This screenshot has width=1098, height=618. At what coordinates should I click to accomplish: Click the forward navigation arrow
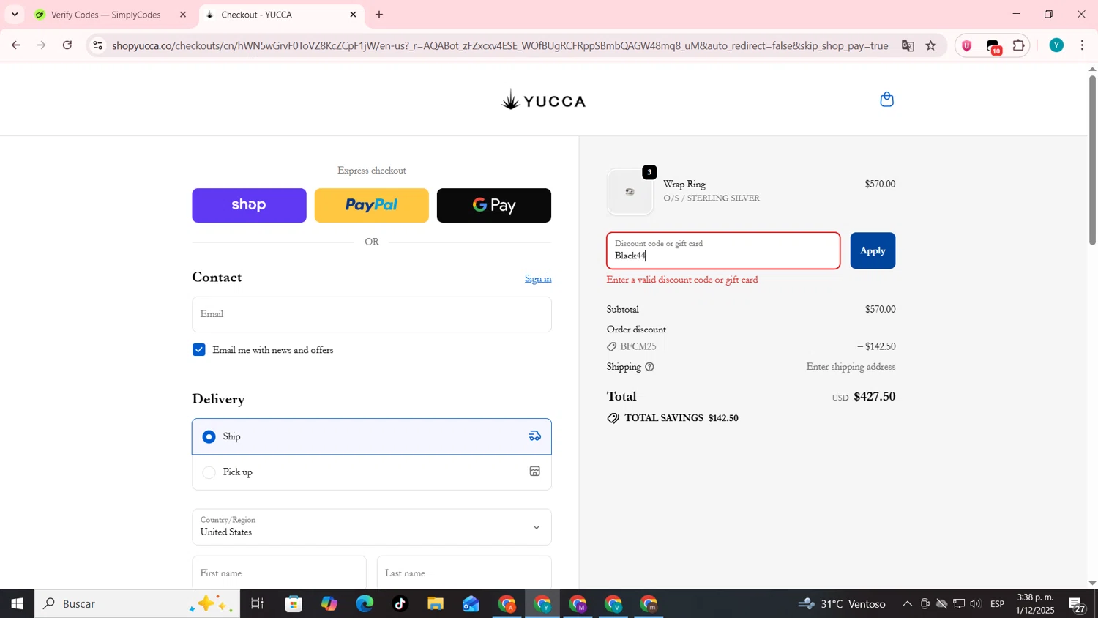41,45
